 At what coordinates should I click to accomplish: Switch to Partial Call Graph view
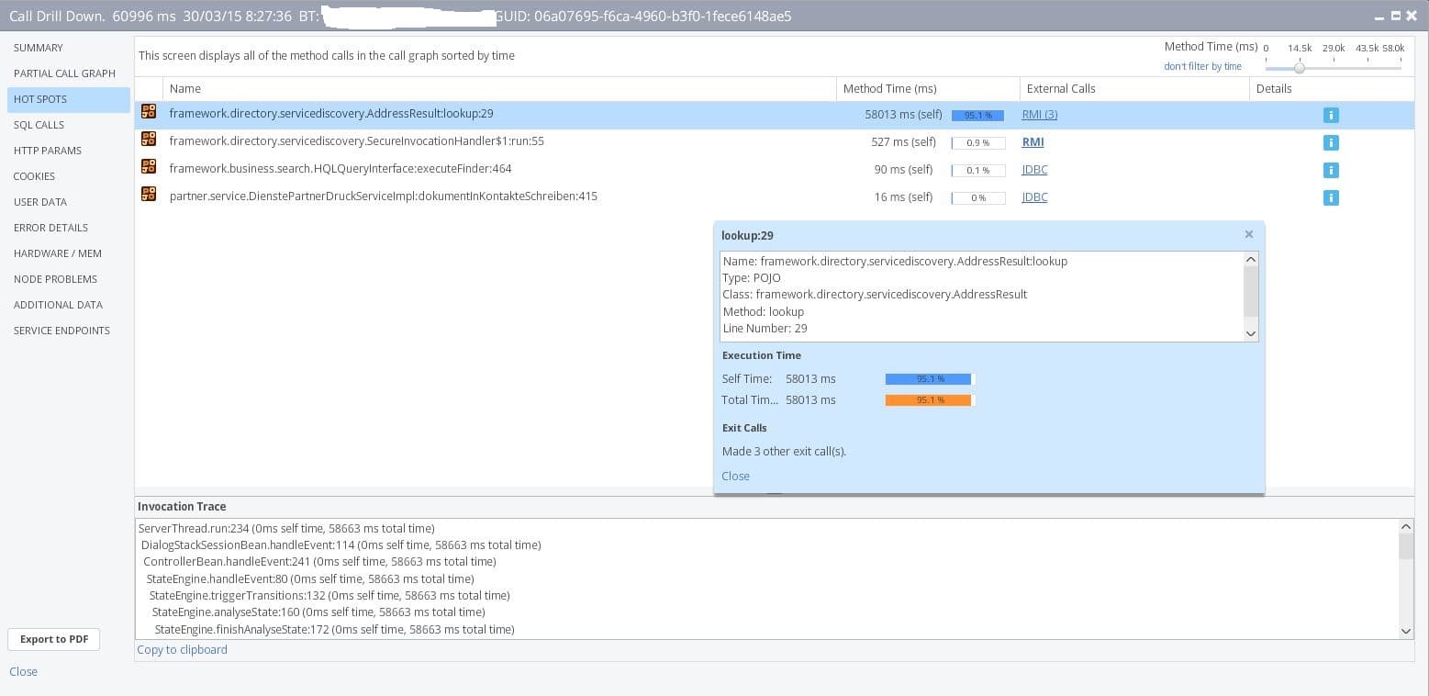pyautogui.click(x=64, y=73)
